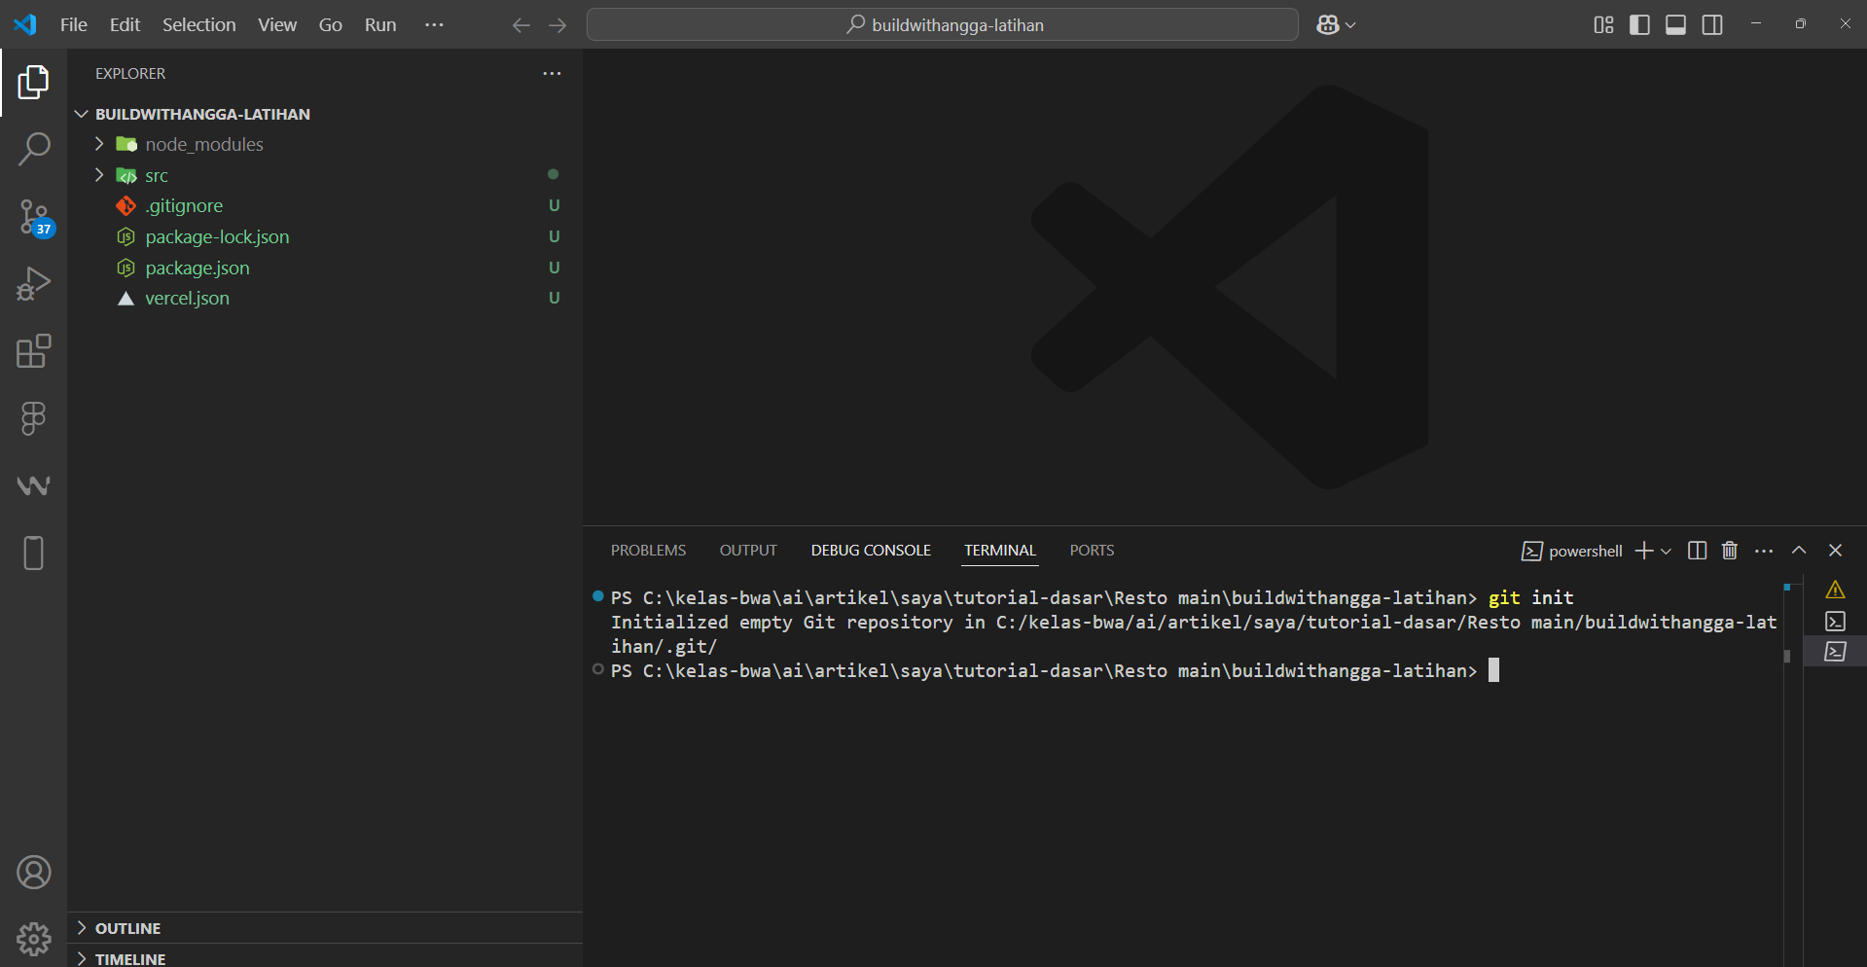The width and height of the screenshot is (1867, 967).
Task: Create a new terminal with plus
Action: click(1643, 551)
